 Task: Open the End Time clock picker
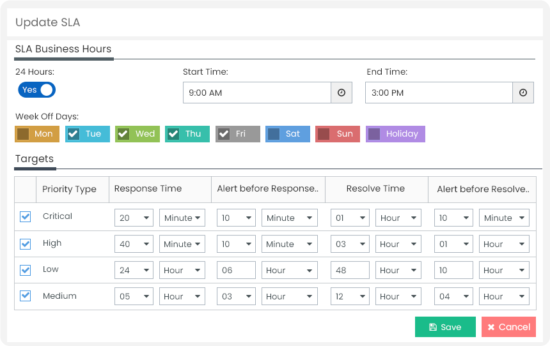click(x=523, y=93)
